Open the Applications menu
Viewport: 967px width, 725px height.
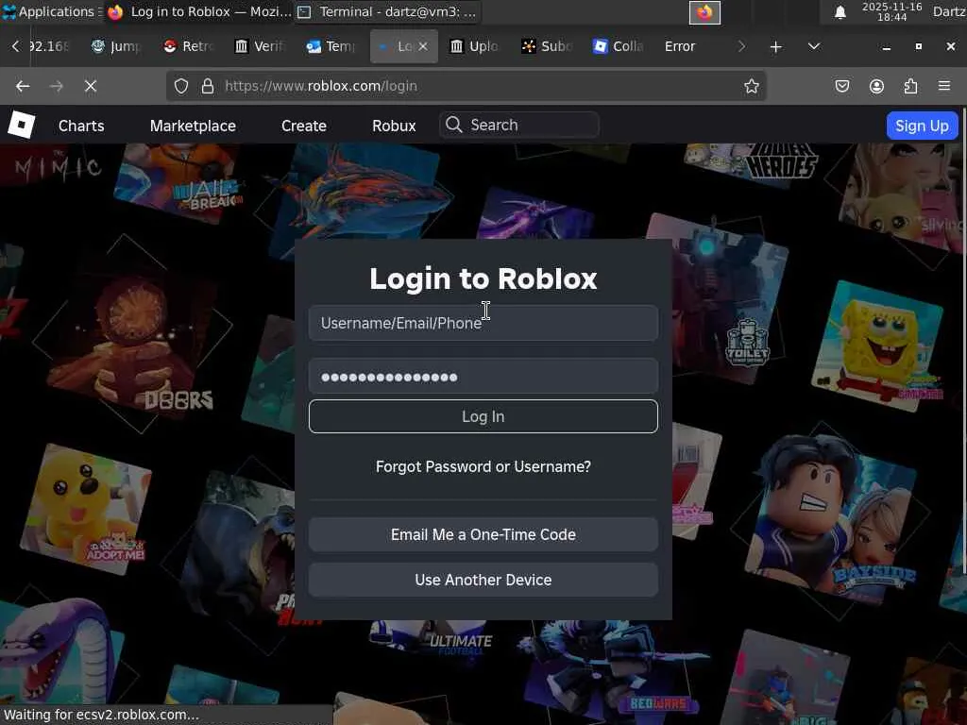click(x=49, y=11)
